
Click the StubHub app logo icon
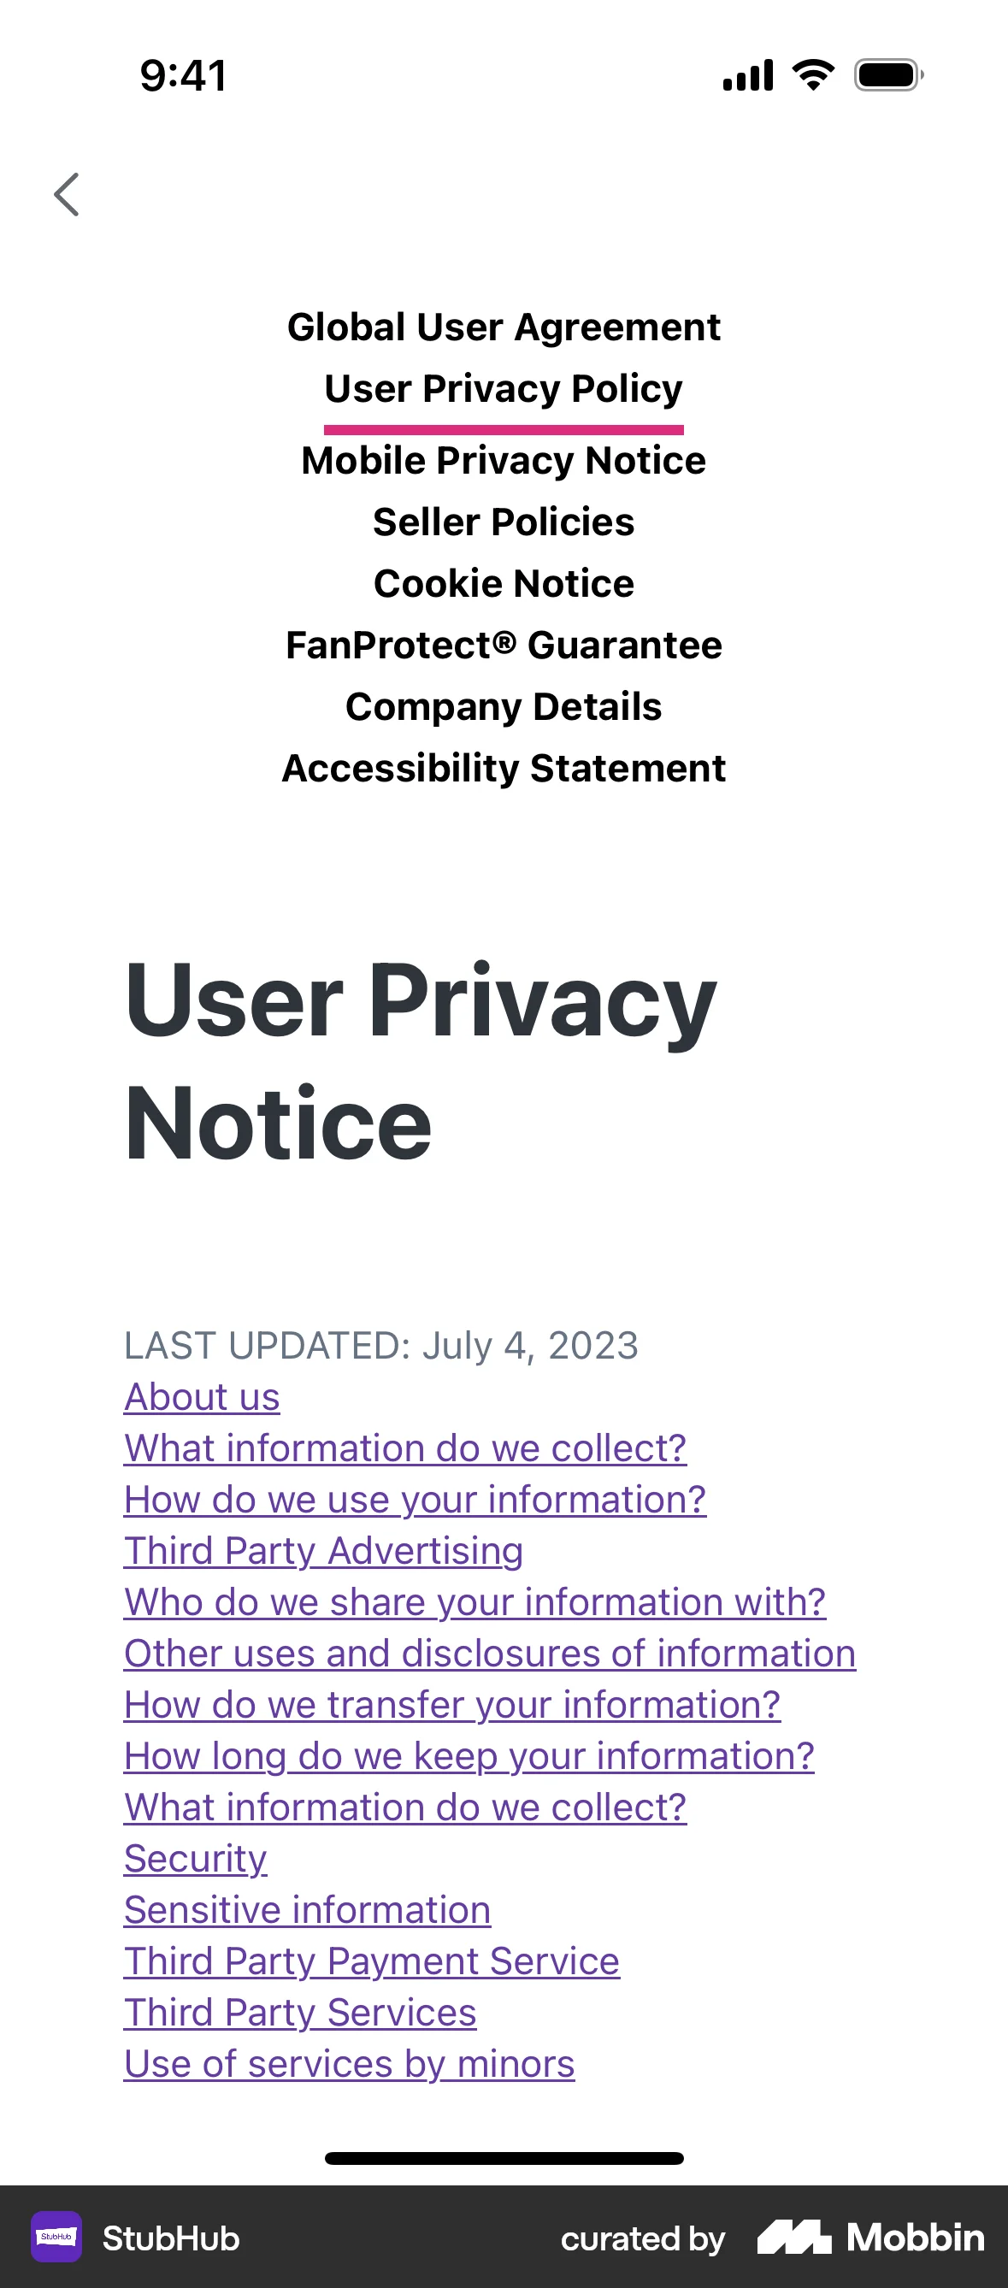pyautogui.click(x=56, y=2237)
